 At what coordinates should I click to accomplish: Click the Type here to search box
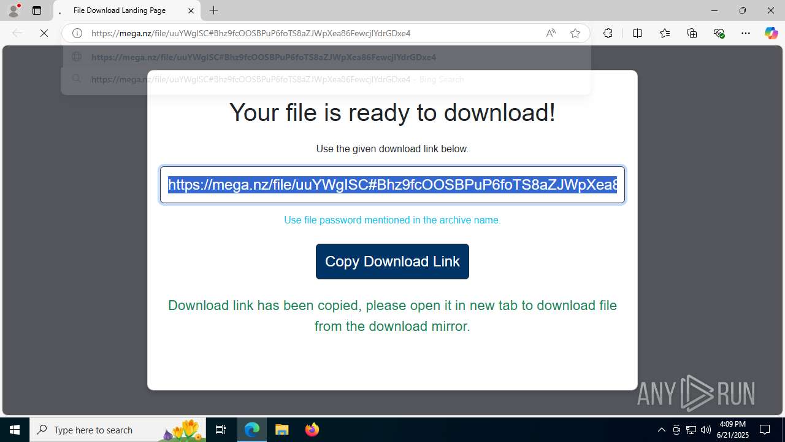pos(118,430)
